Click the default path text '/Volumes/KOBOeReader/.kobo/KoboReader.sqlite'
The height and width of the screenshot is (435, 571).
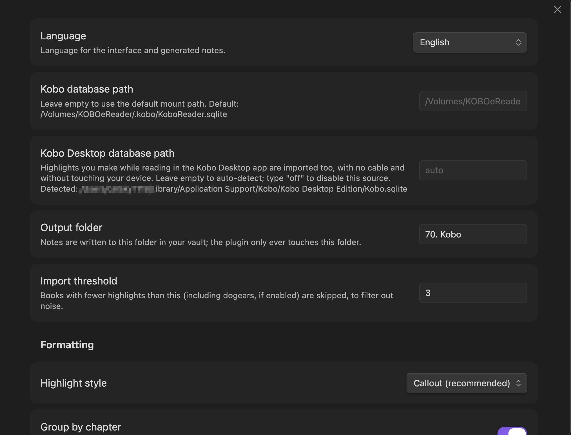[134, 114]
